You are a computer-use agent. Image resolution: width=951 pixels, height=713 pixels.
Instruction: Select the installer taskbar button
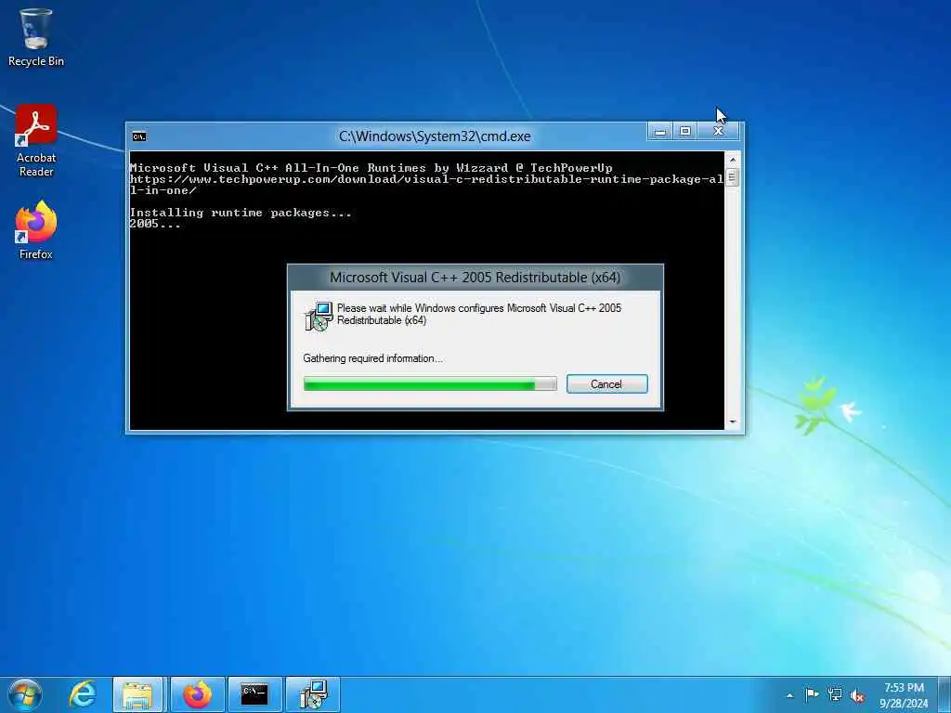point(312,694)
